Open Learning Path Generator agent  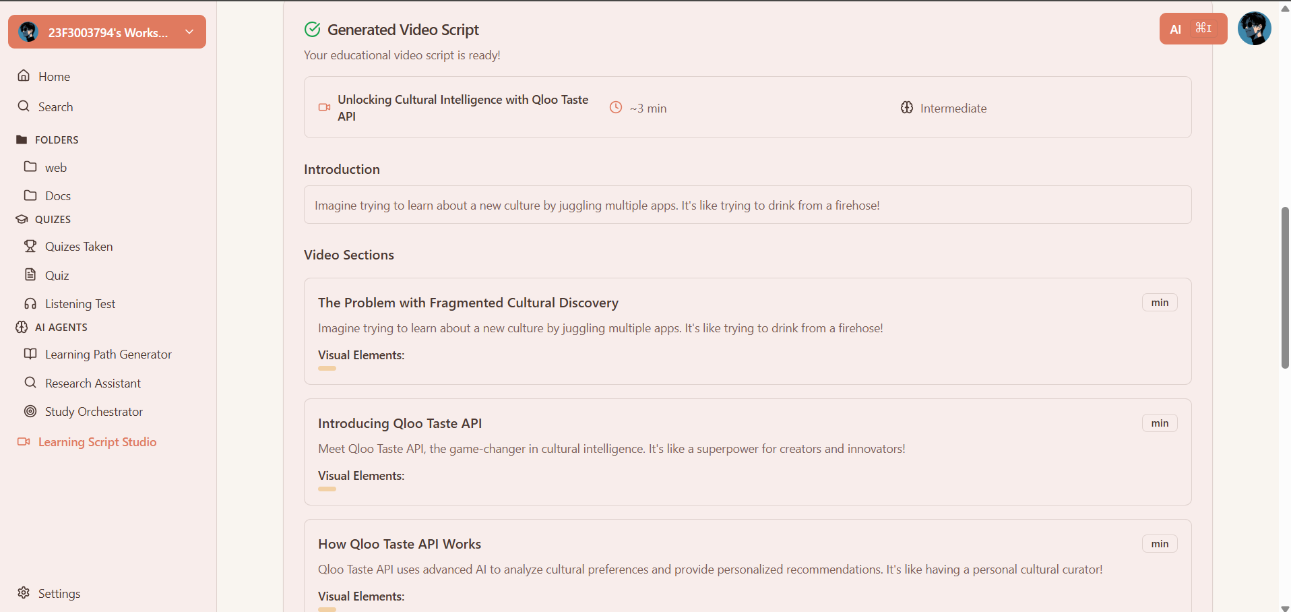(108, 355)
